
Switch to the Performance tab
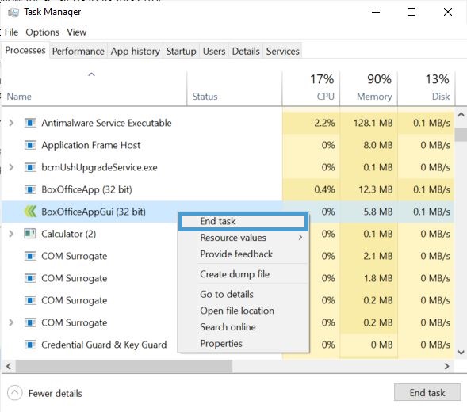pyautogui.click(x=78, y=51)
